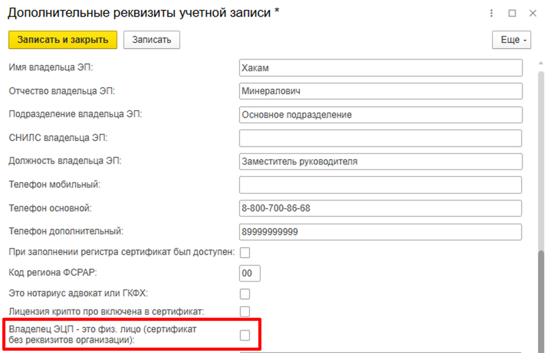
Task: Click the 'Код региона ФСРАР' field
Action: coord(250,274)
